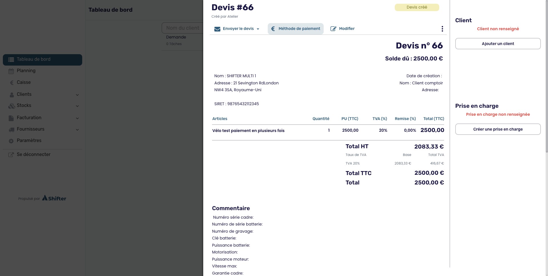The width and height of the screenshot is (548, 276).
Task: Click the Devis créé status badge
Action: point(417,7)
